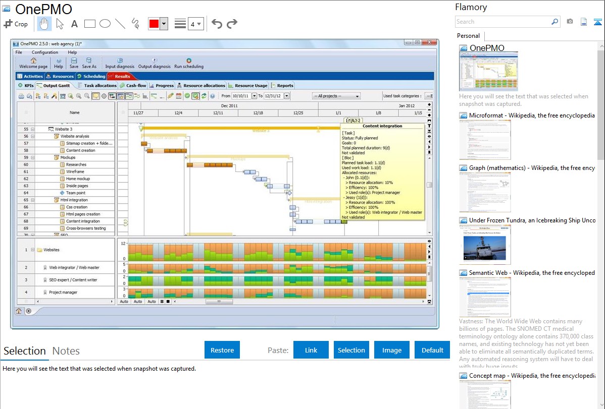
Task: Click the Output diagnosis icon
Action: (x=155, y=61)
